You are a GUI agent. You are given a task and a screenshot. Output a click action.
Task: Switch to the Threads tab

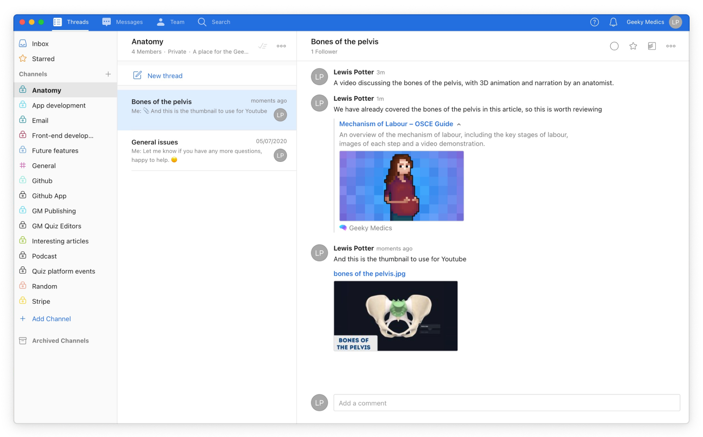point(71,22)
